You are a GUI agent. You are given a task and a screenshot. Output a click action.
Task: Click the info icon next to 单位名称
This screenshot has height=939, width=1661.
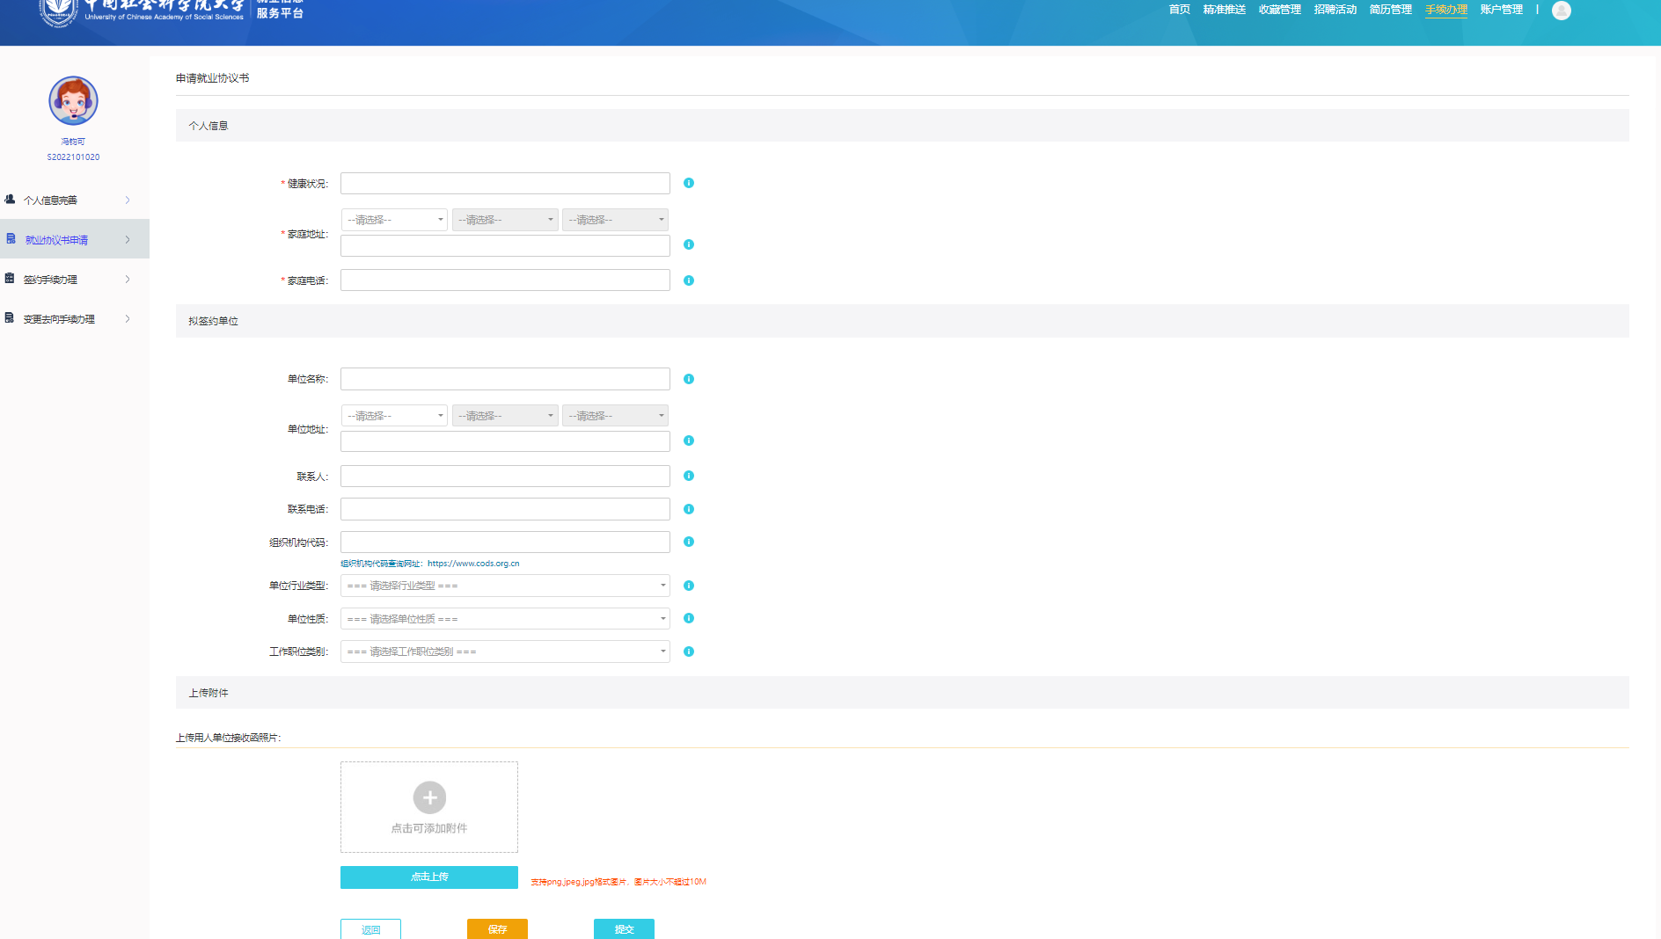[x=689, y=379]
